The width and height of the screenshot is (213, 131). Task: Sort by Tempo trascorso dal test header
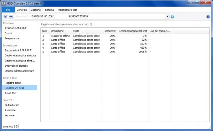pos(133,31)
